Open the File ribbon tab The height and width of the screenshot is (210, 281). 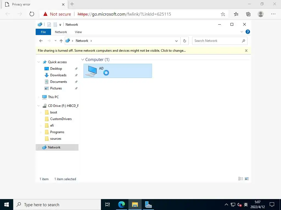click(x=43, y=32)
